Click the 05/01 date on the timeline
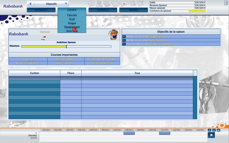The height and width of the screenshot is (143, 229). click(x=94, y=130)
